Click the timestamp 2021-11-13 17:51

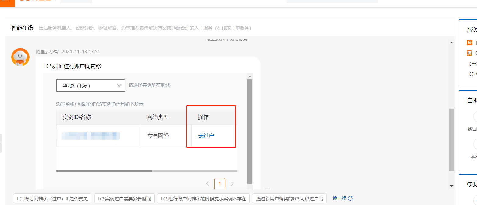pos(81,51)
